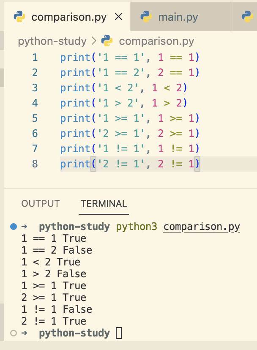Click line number 7 in gutter
The height and width of the screenshot is (350, 257).
pyautogui.click(x=35, y=148)
